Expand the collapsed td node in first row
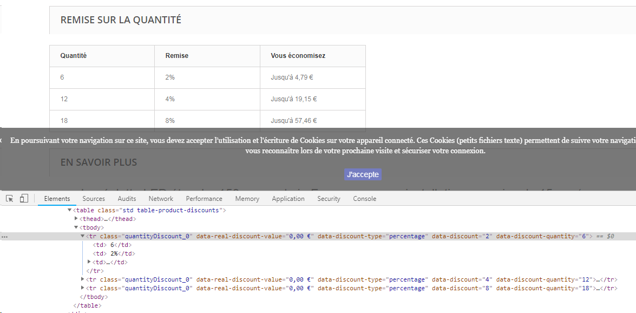636x313 pixels. 89,262
